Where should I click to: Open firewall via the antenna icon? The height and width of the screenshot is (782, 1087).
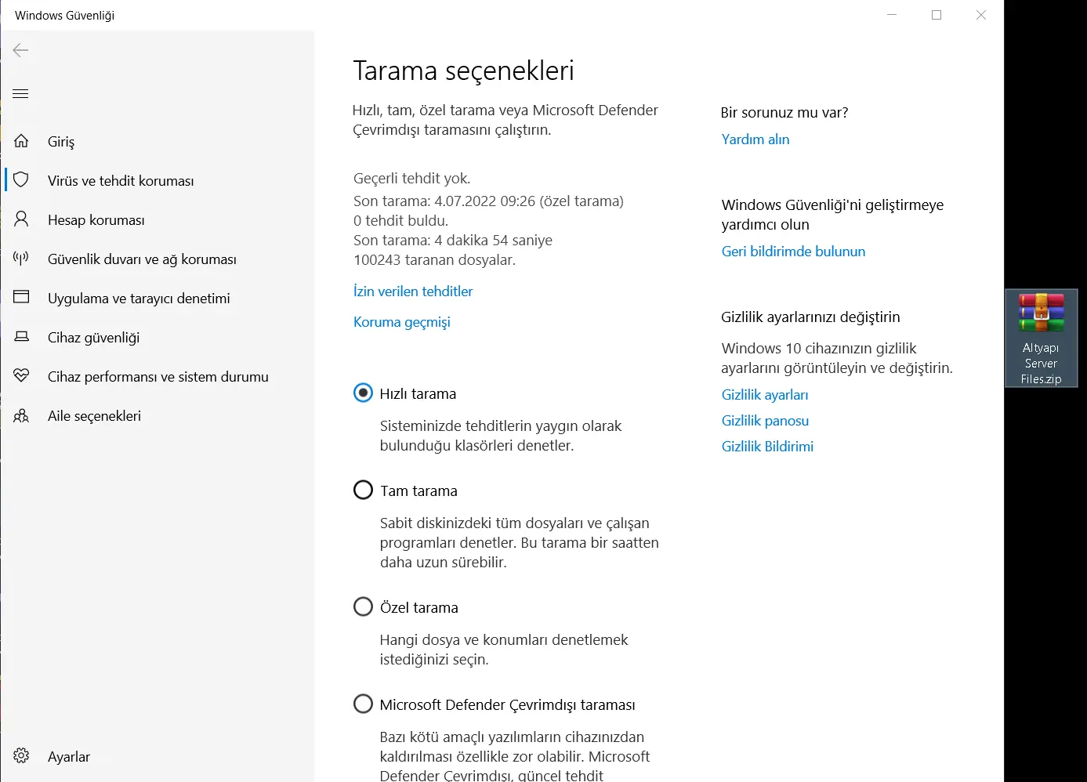[21, 258]
